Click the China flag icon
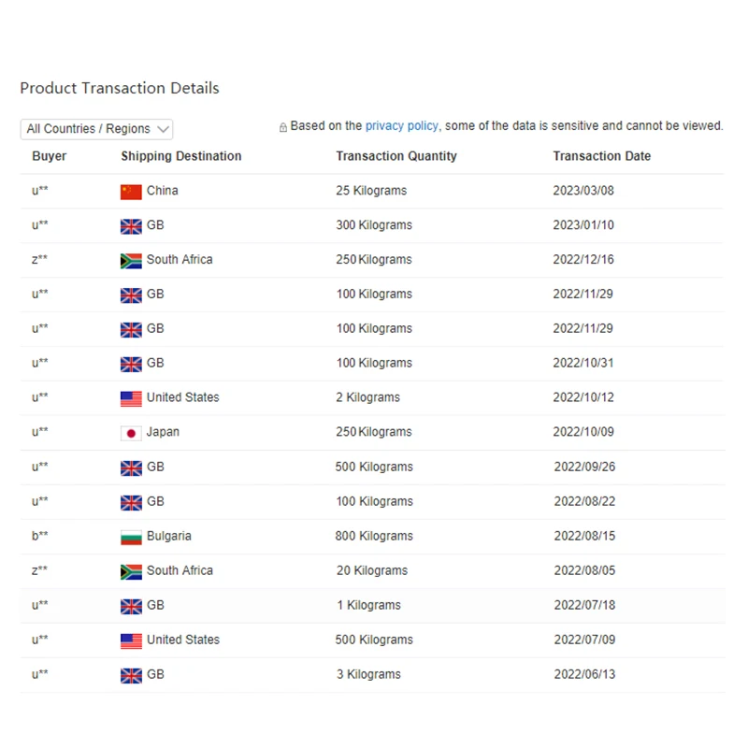Screen dimensions: 748x748 pyautogui.click(x=131, y=190)
